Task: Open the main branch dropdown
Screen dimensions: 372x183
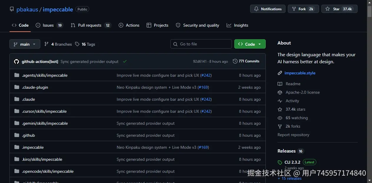Action: 25,44
